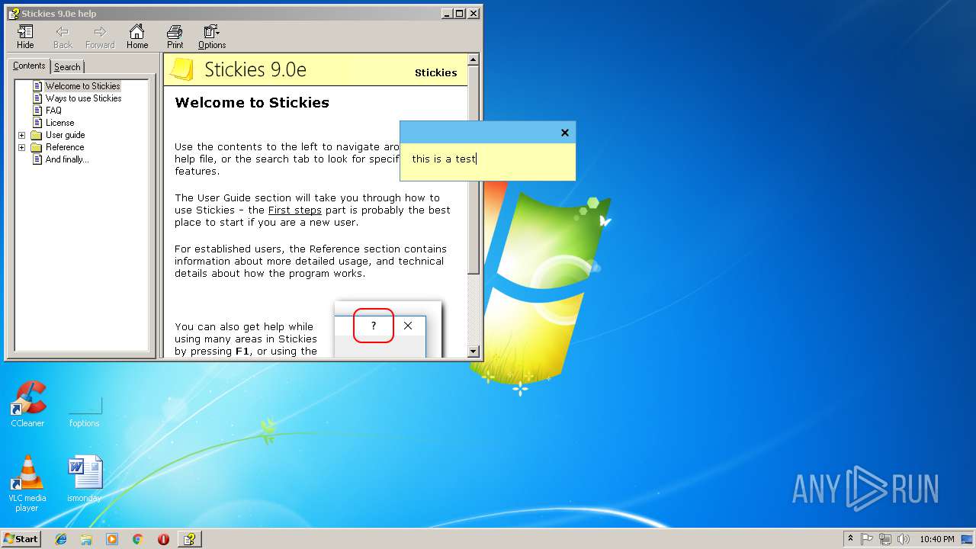Activate Stickies help taskbar button

point(190,539)
